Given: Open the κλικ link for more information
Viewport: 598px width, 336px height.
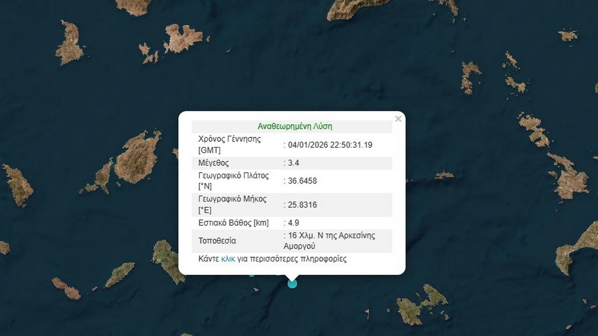Looking at the screenshot, I should pyautogui.click(x=228, y=259).
